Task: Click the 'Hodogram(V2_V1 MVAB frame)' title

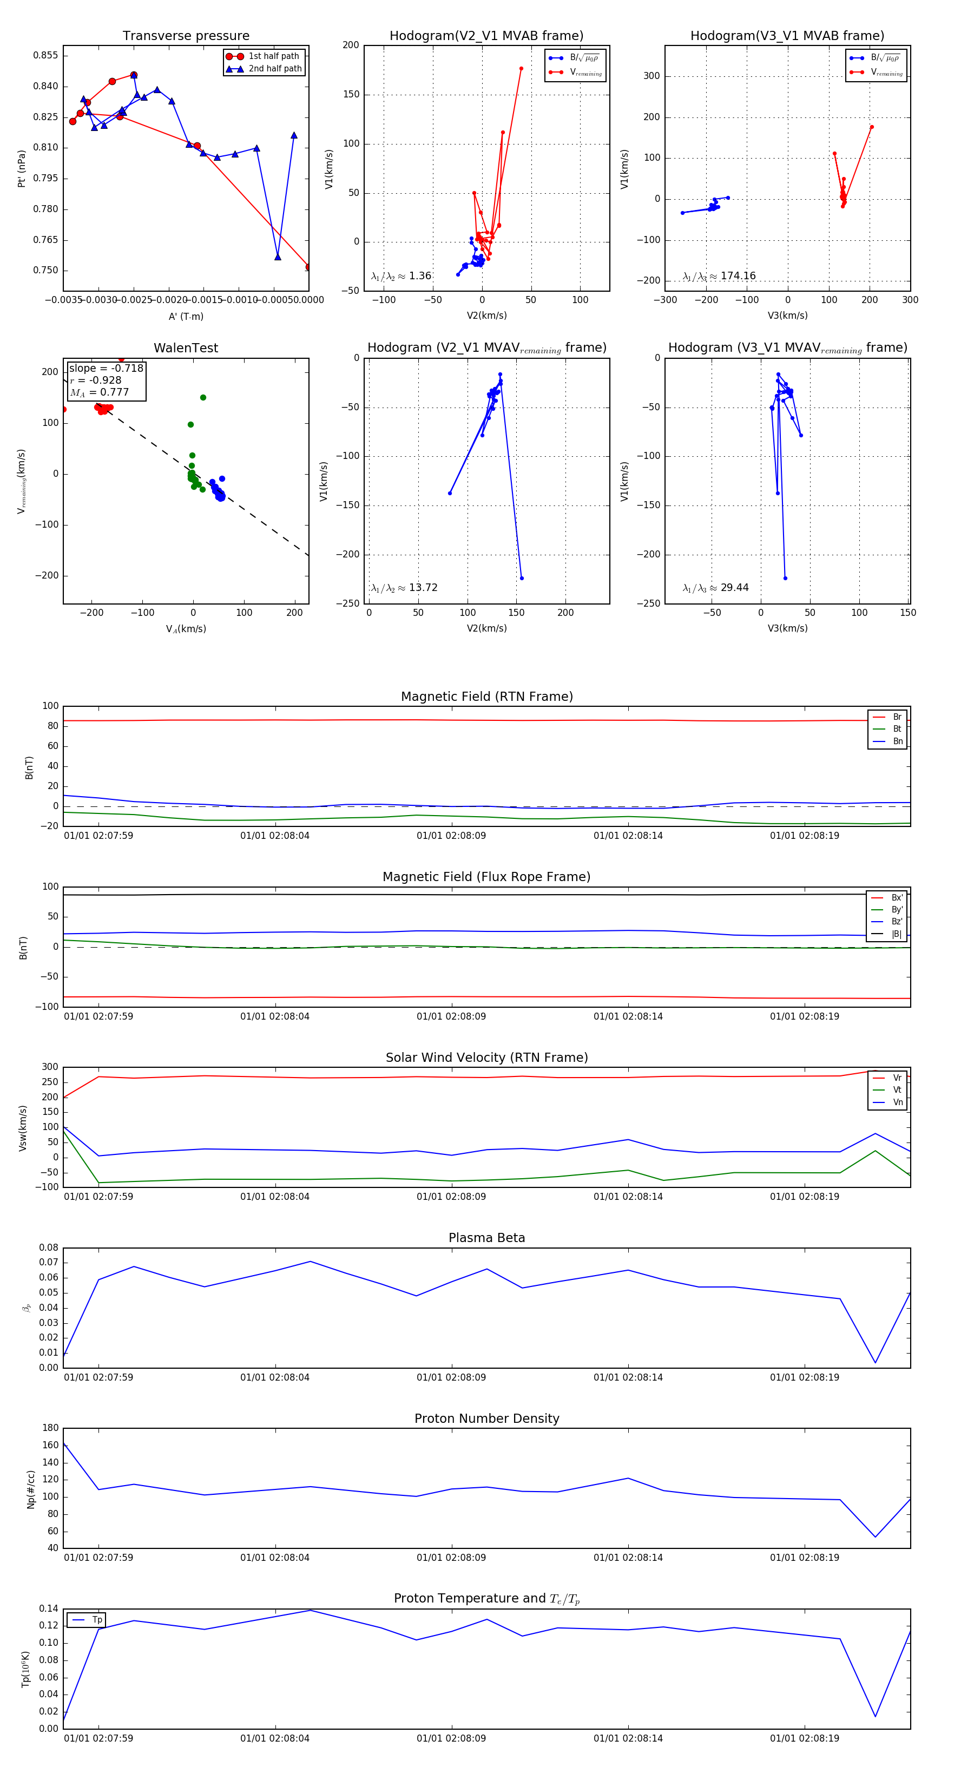Action: [x=486, y=36]
